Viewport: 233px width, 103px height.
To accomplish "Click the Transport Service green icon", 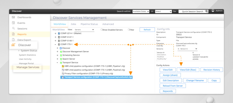I will click(x=61, y=63).
